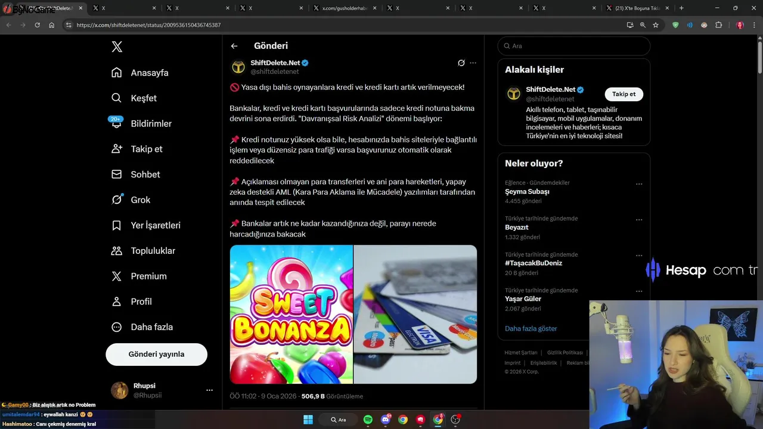The width and height of the screenshot is (763, 429).
Task: Follow ShiftDelete.Net with Takip et button
Action: pyautogui.click(x=624, y=94)
